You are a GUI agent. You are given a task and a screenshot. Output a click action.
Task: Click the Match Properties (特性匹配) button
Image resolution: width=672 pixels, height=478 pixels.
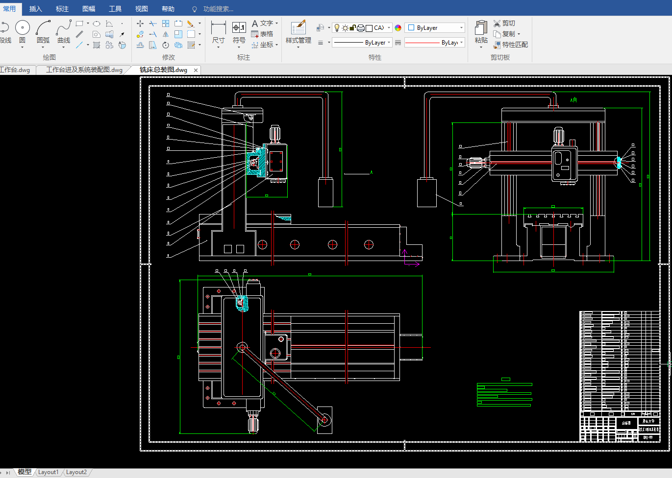511,45
